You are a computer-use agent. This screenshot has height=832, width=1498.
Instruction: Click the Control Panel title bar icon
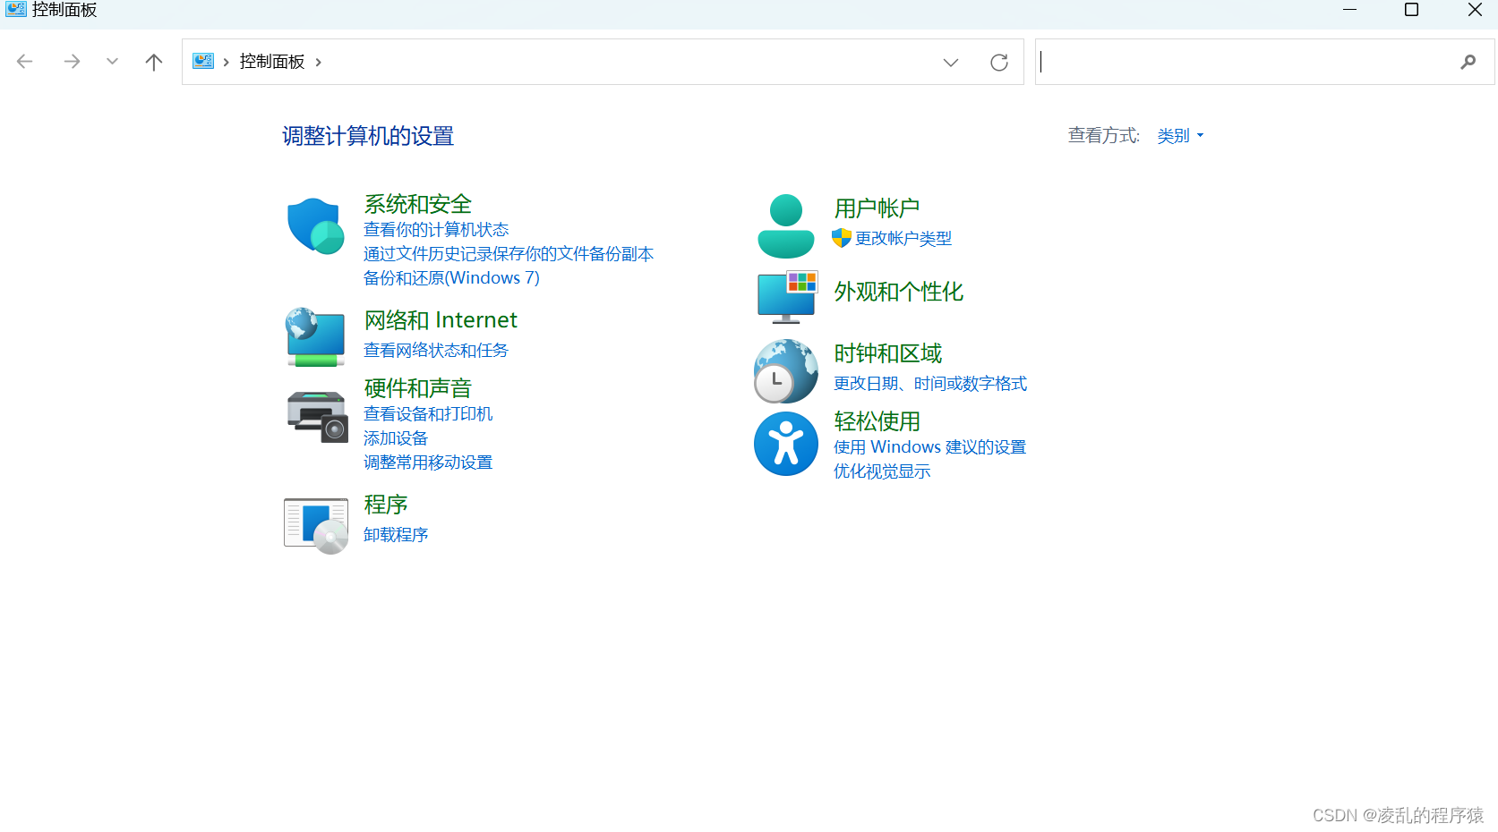16,10
